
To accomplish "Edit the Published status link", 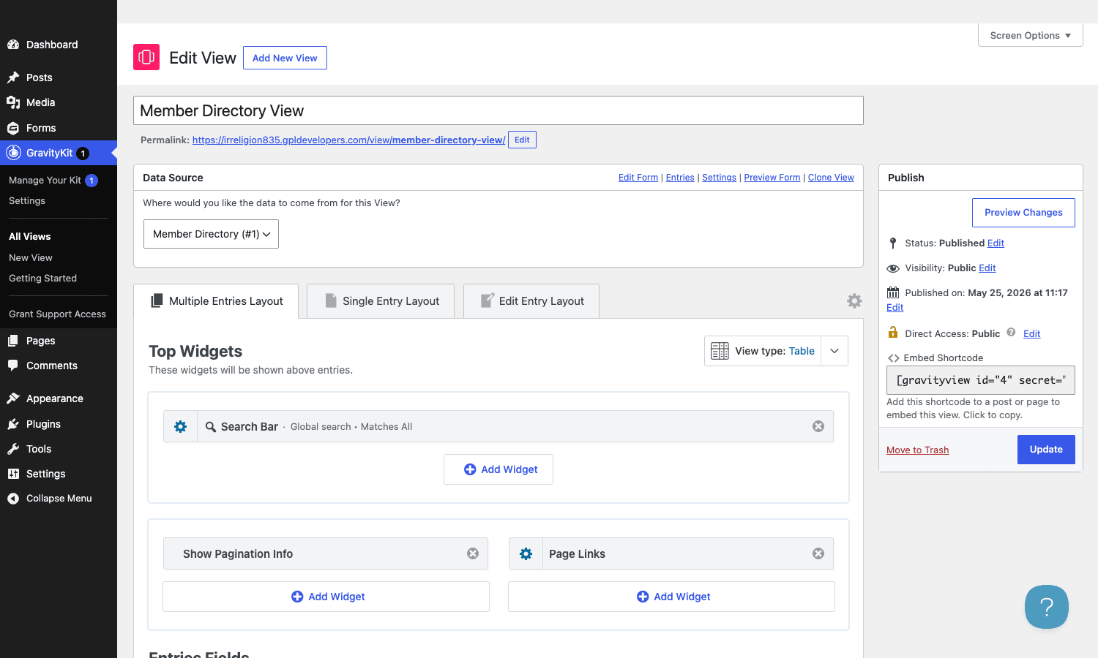I will click(996, 243).
